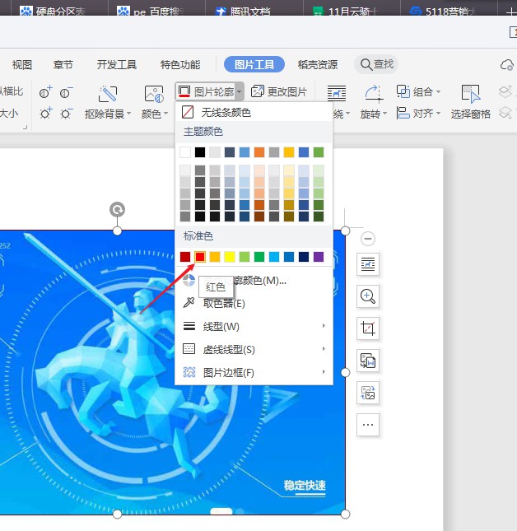Screen dimensions: 517x531
Task: Click the rotation handle above the image
Action: tap(117, 210)
